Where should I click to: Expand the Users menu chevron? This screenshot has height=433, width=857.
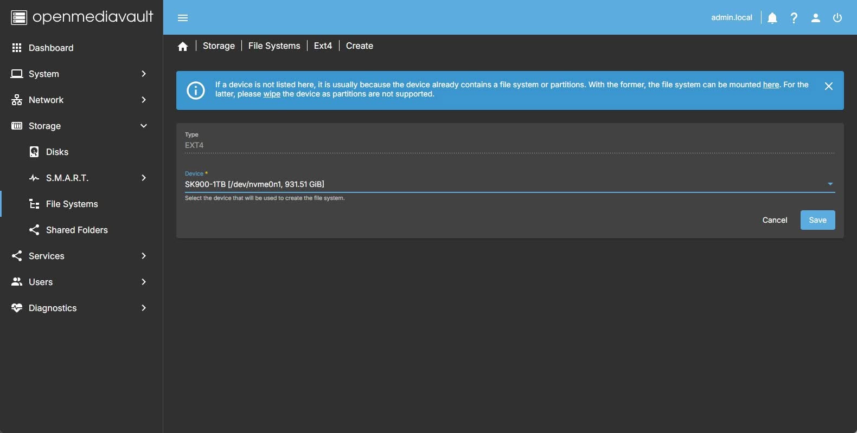pyautogui.click(x=144, y=282)
